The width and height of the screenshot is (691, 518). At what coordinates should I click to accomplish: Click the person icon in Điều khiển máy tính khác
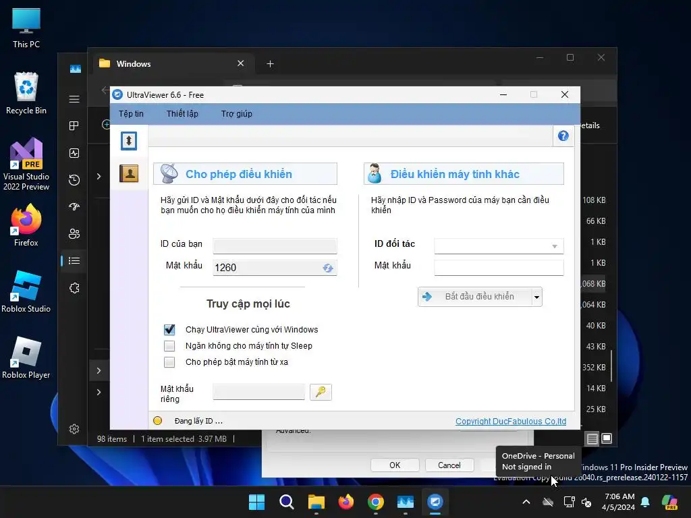[375, 173]
